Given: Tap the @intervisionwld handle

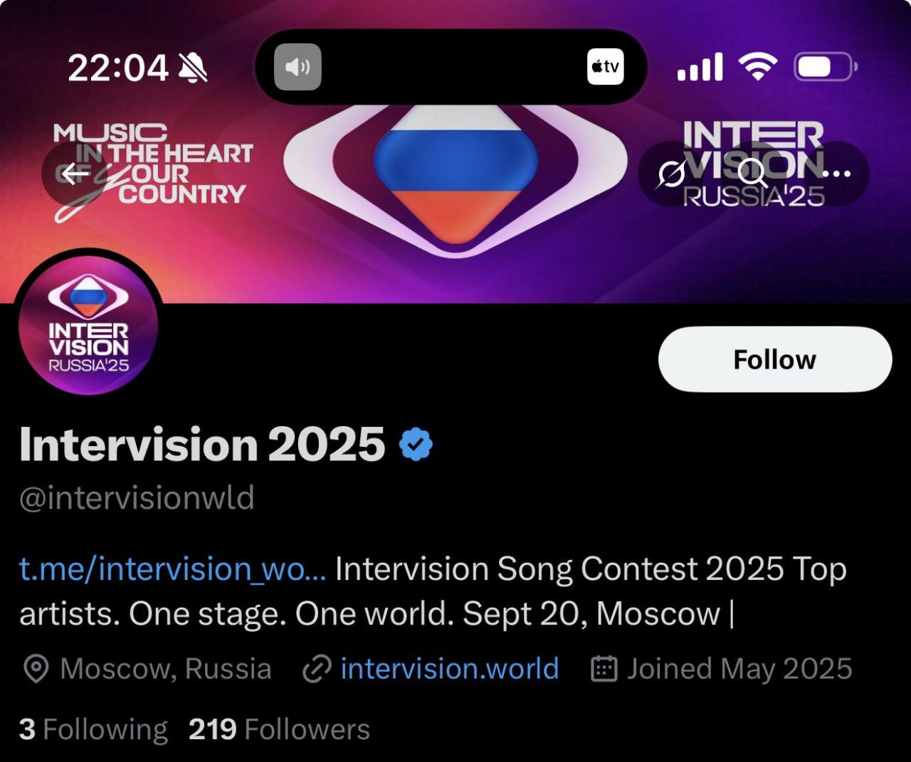Looking at the screenshot, I should 137,497.
